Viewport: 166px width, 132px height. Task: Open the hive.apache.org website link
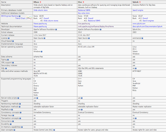(x=84, y=24)
